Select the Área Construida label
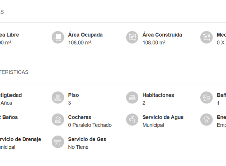This screenshot has width=226, height=166. [162, 35]
